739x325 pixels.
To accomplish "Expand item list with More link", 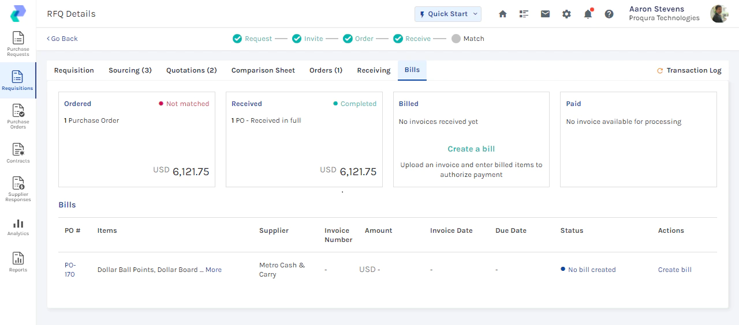I will (x=214, y=270).
